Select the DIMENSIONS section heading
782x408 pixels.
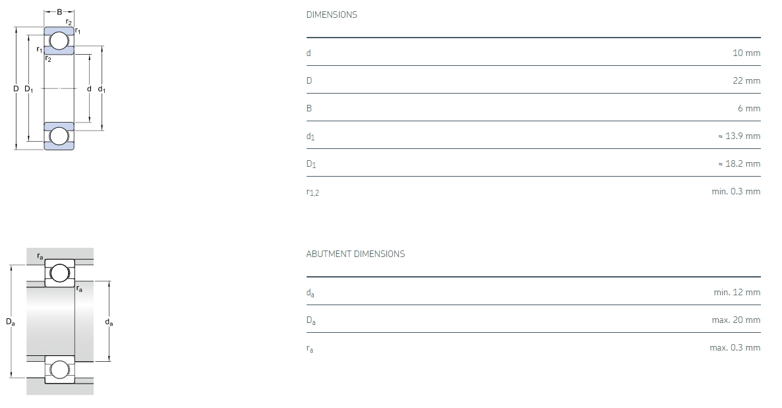tap(332, 15)
